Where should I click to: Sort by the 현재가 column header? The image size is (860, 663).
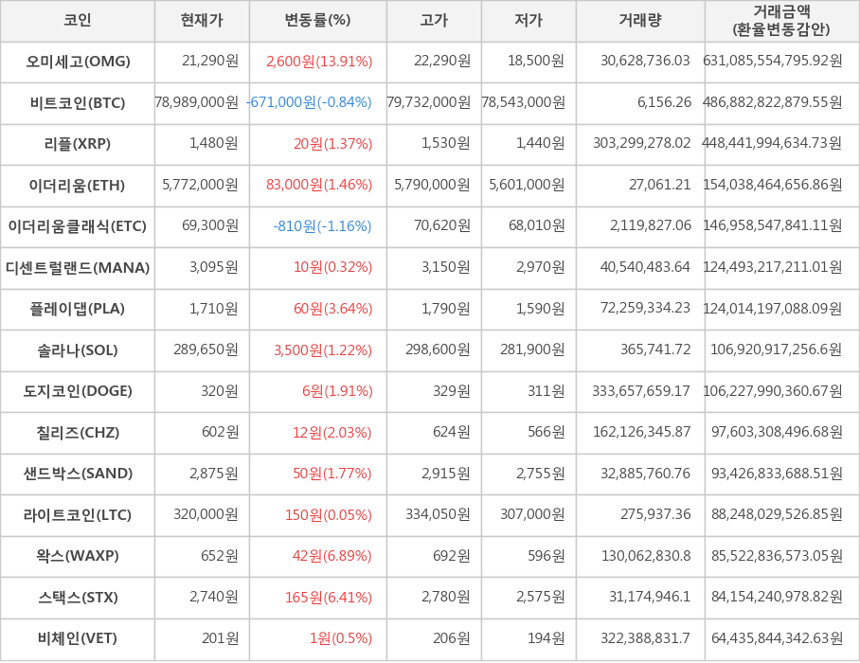tap(202, 21)
